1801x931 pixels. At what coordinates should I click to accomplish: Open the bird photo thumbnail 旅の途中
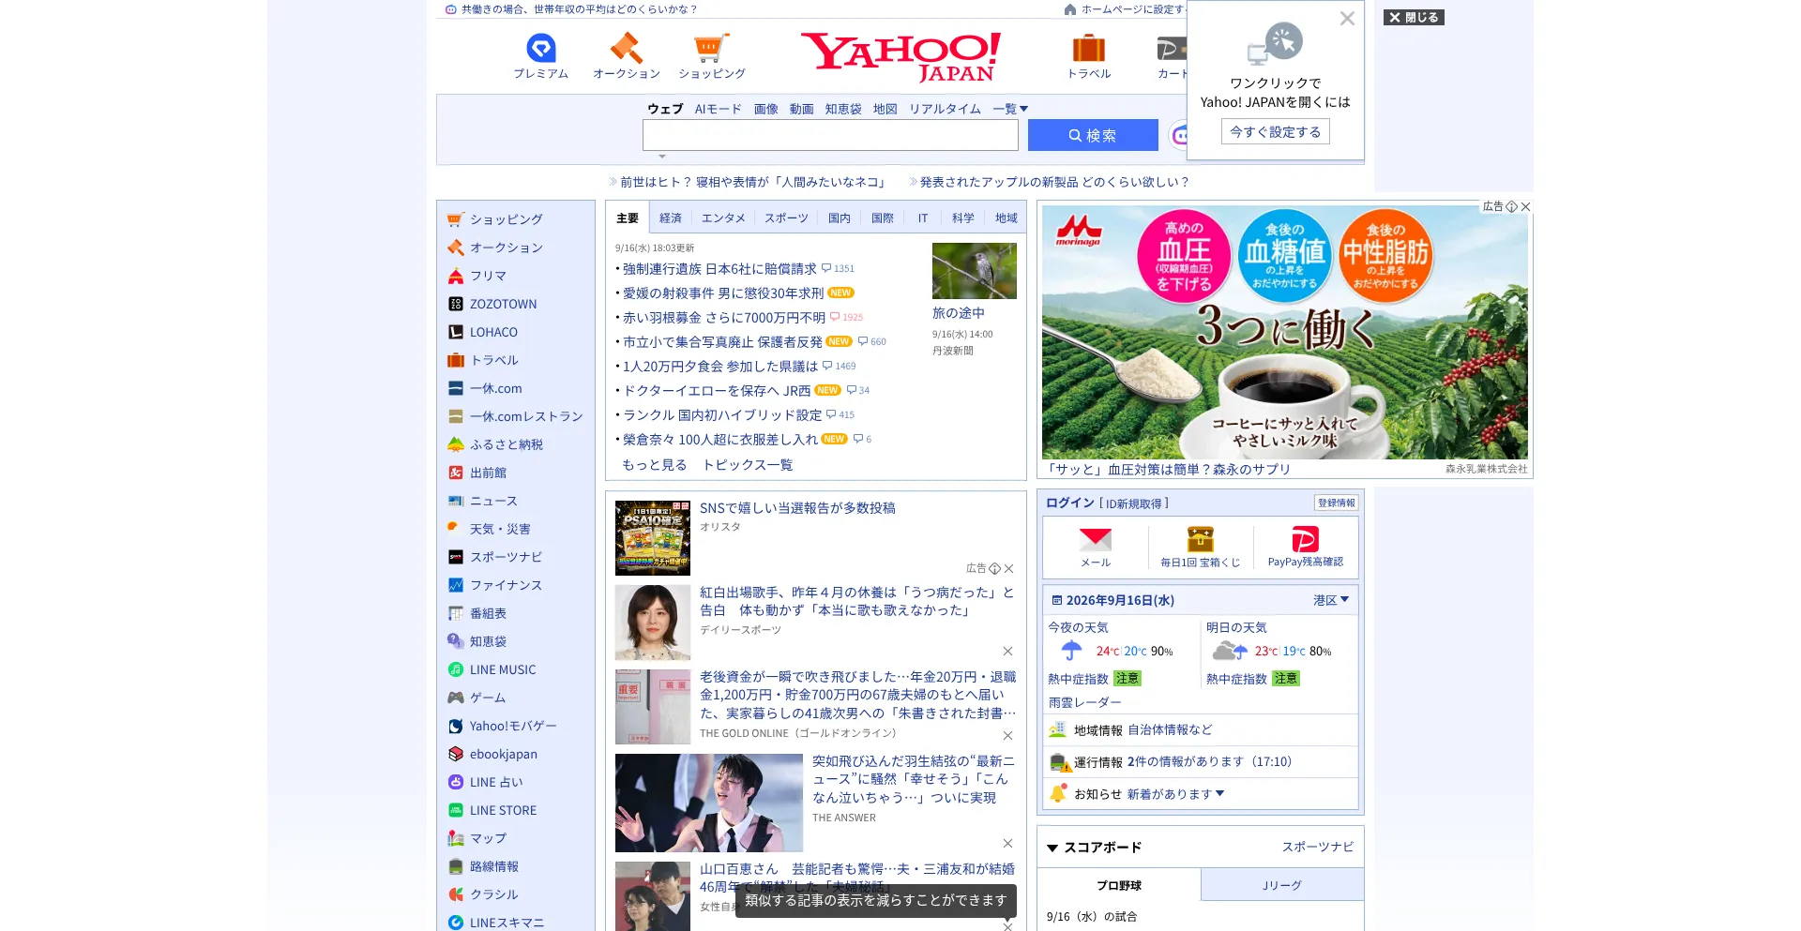point(975,271)
